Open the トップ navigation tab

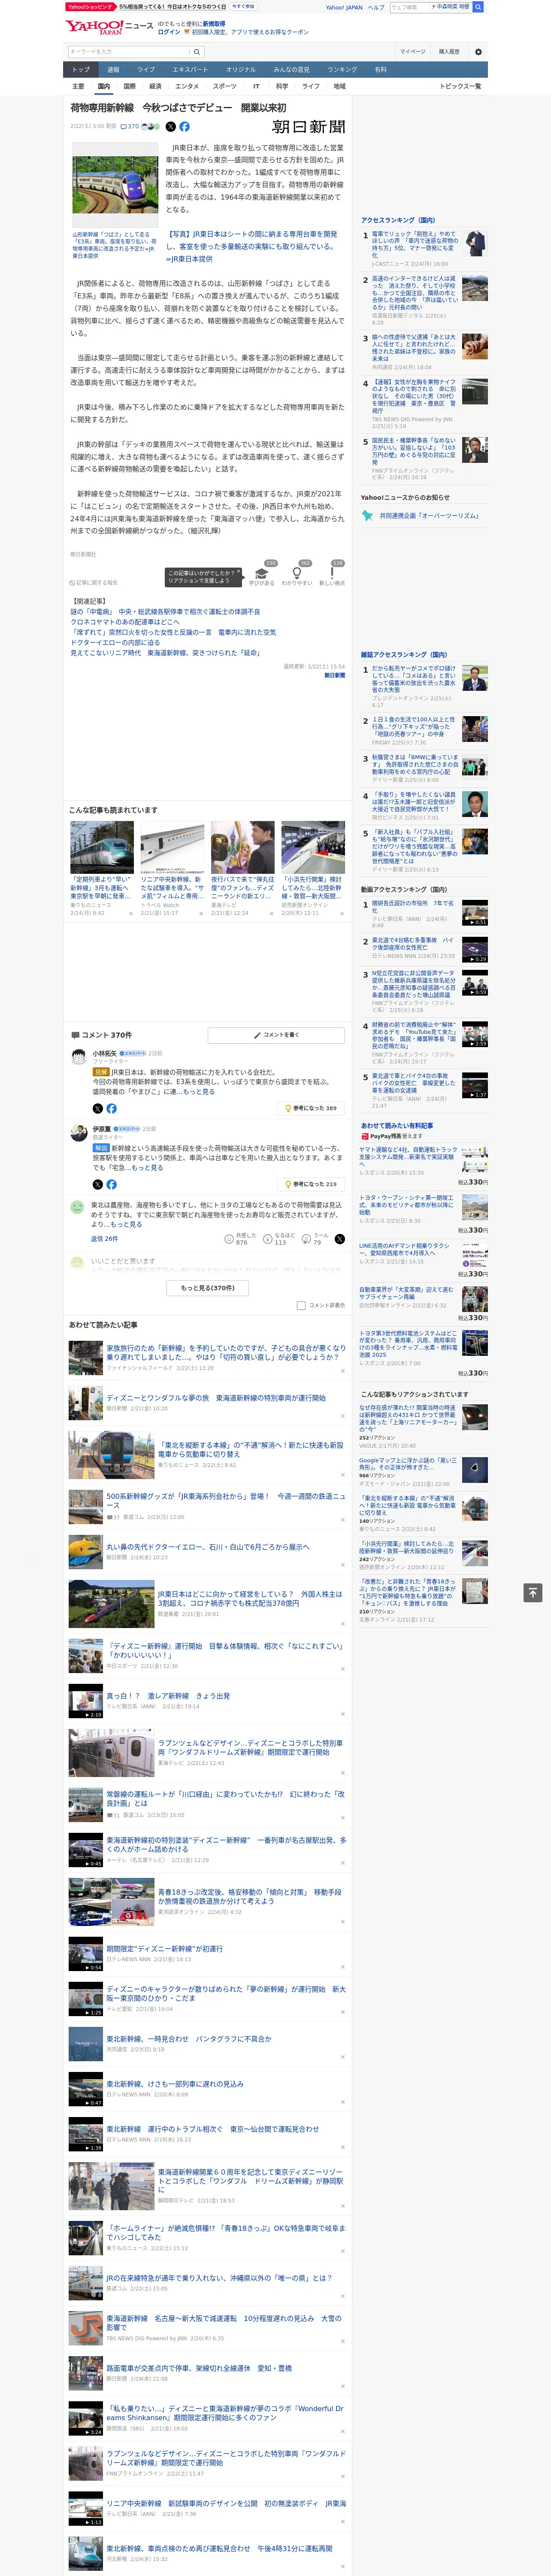click(81, 70)
